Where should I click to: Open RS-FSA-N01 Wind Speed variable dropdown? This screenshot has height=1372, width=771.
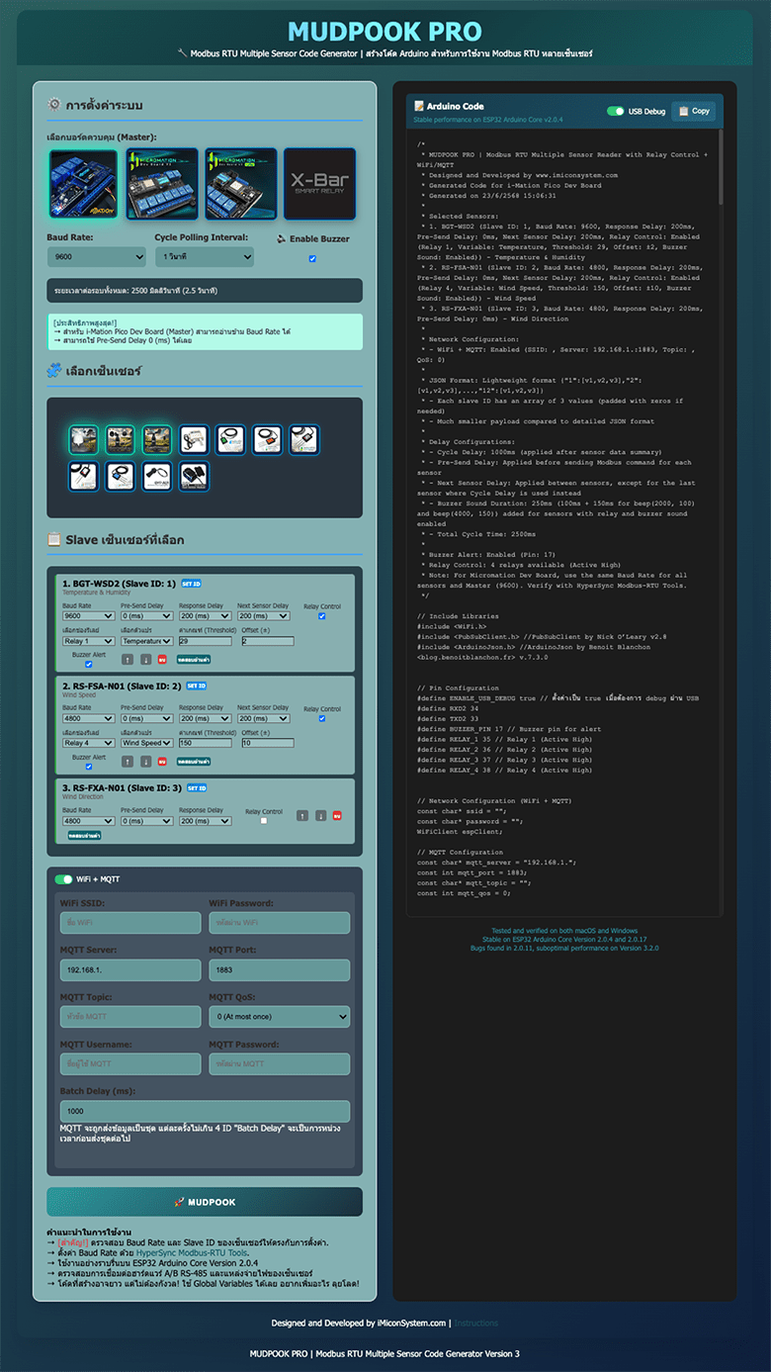(x=146, y=743)
